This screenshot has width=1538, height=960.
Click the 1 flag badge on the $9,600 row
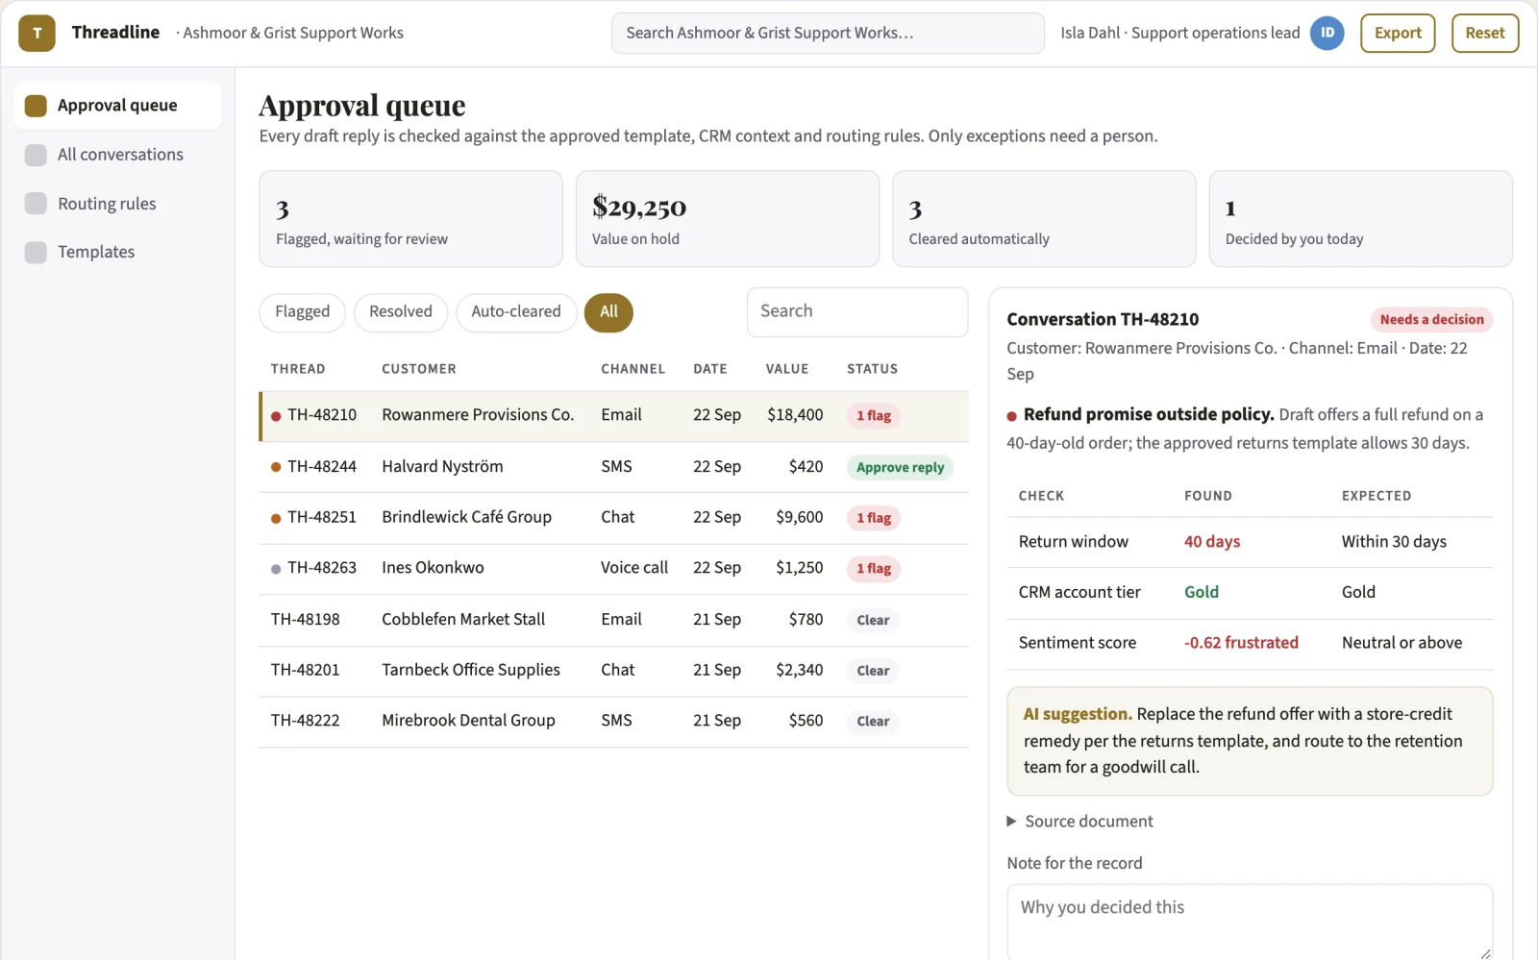874,518
